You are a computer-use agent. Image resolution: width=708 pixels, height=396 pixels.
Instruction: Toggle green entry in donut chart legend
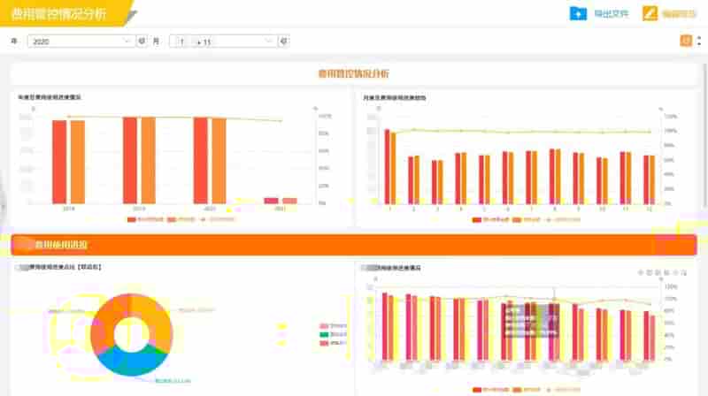point(333,334)
